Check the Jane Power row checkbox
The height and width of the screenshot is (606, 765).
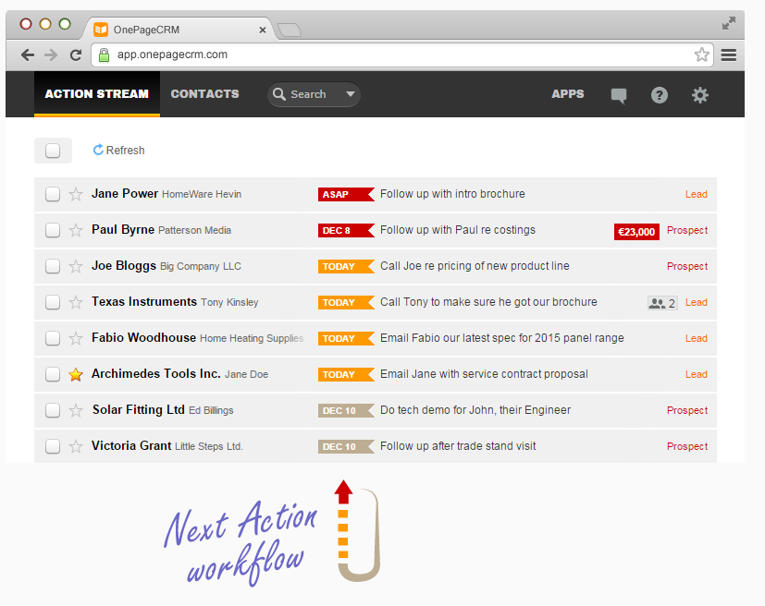point(53,194)
